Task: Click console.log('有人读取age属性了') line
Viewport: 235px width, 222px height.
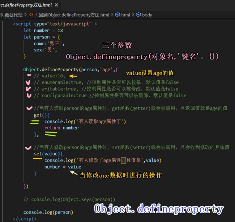Action: [85, 121]
